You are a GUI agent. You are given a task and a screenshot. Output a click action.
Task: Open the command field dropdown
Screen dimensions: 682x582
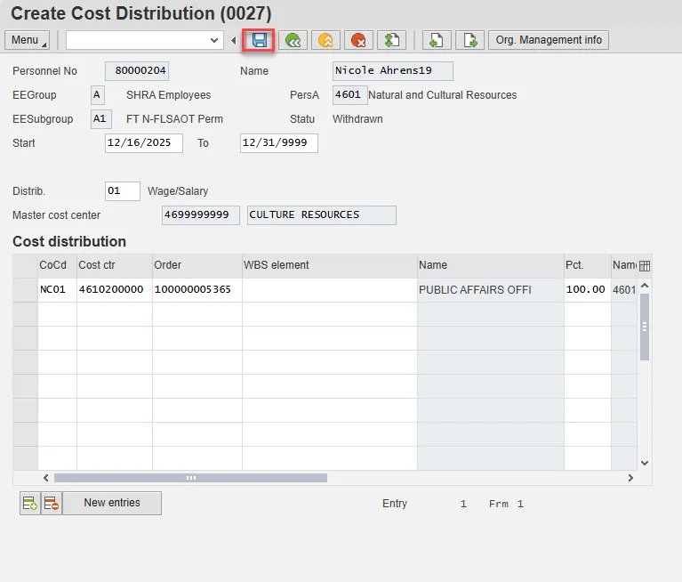[214, 40]
